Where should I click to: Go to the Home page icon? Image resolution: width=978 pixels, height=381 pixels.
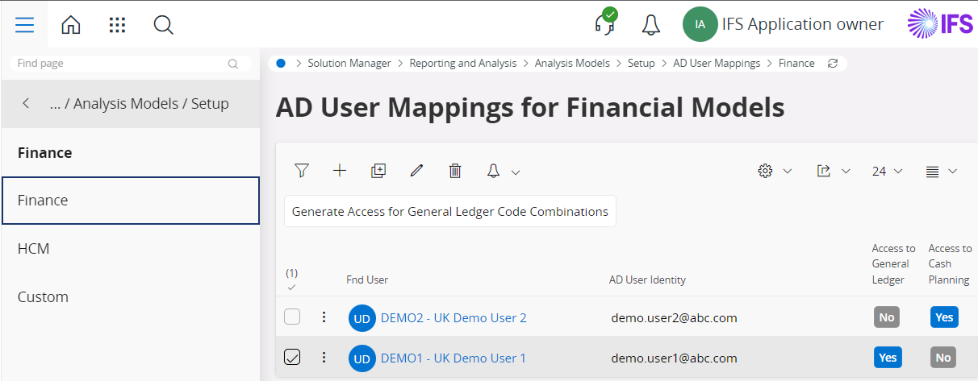tap(71, 25)
